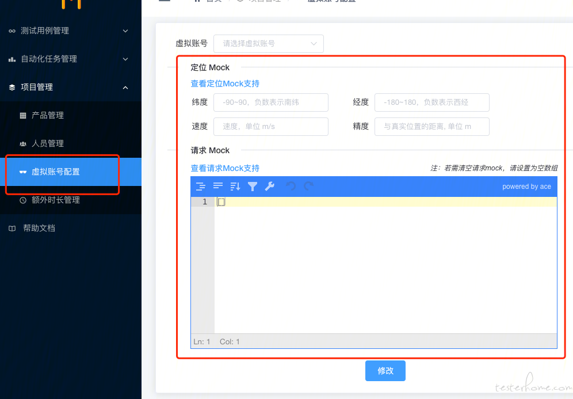Click the 帮助文档 book icon
Screen dimensions: 573x399
(x=12, y=229)
